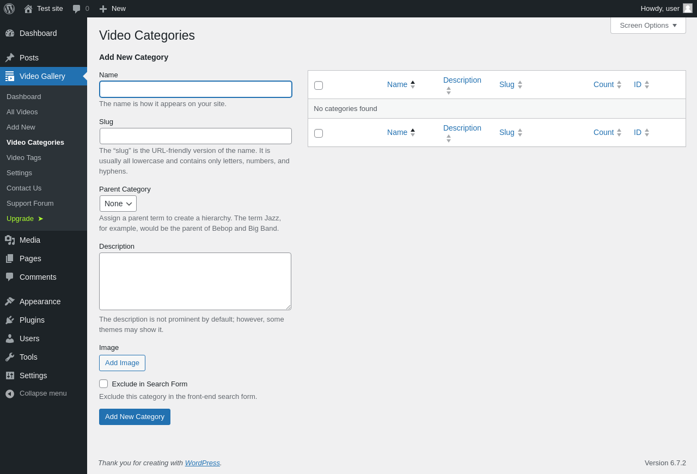
Task: Click the Add Image button
Action: 122,363
